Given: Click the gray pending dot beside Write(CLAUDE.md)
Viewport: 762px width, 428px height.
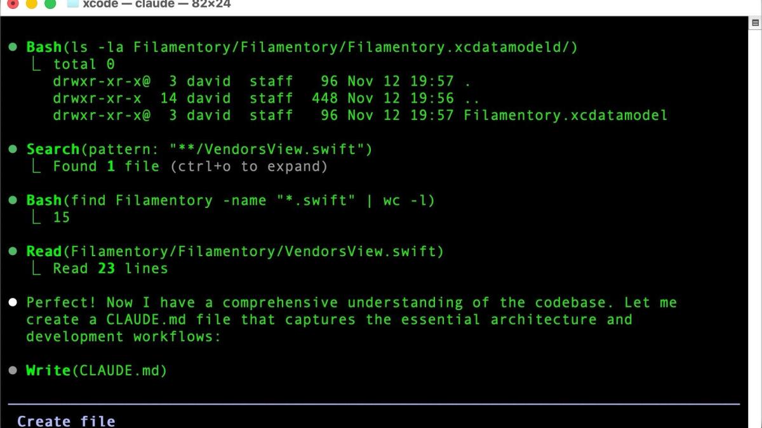Looking at the screenshot, I should [13, 370].
